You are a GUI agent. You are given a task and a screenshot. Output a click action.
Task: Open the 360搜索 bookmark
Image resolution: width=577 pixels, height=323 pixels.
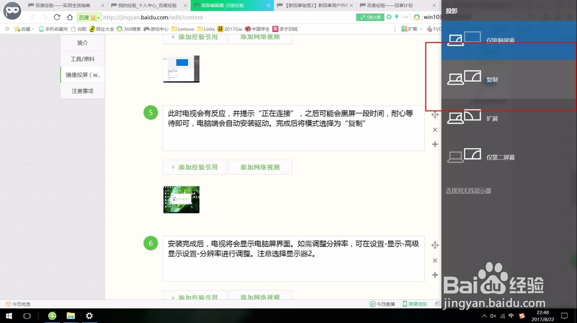point(129,29)
